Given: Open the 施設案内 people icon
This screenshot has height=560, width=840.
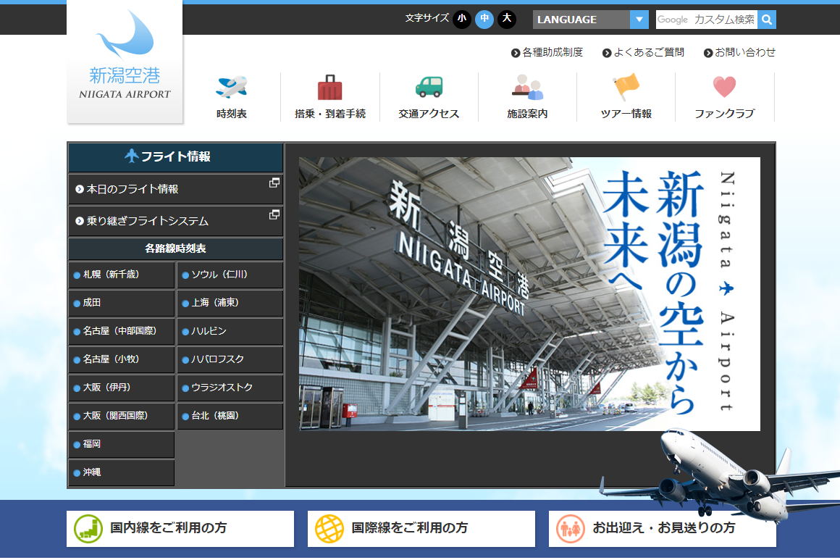Looking at the screenshot, I should pyautogui.click(x=527, y=88).
